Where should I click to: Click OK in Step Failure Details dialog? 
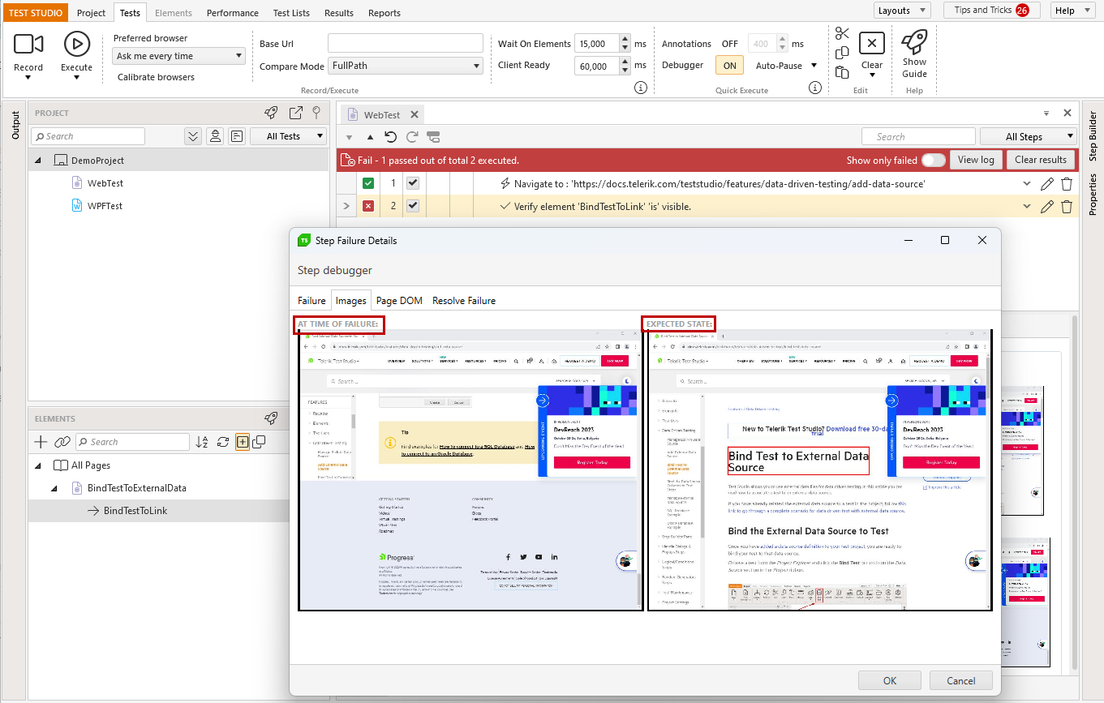(x=890, y=680)
